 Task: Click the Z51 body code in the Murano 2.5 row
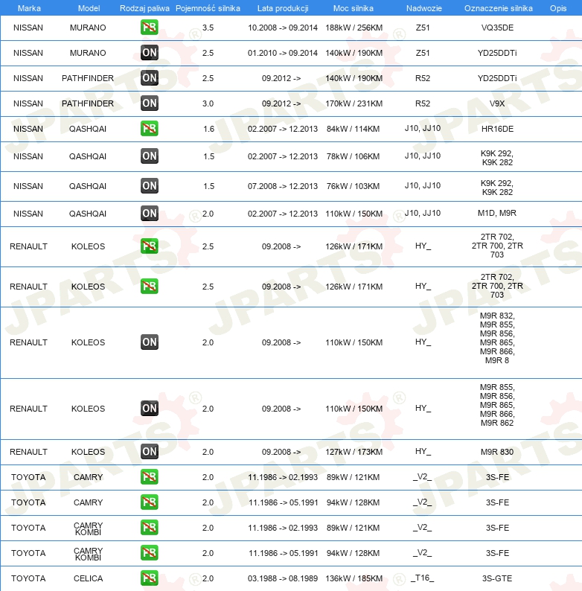tap(423, 53)
